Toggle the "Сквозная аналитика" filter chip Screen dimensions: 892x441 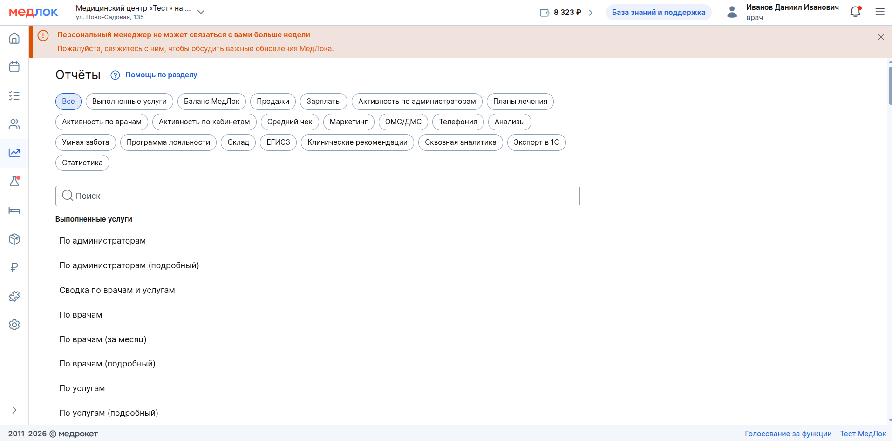pos(460,142)
